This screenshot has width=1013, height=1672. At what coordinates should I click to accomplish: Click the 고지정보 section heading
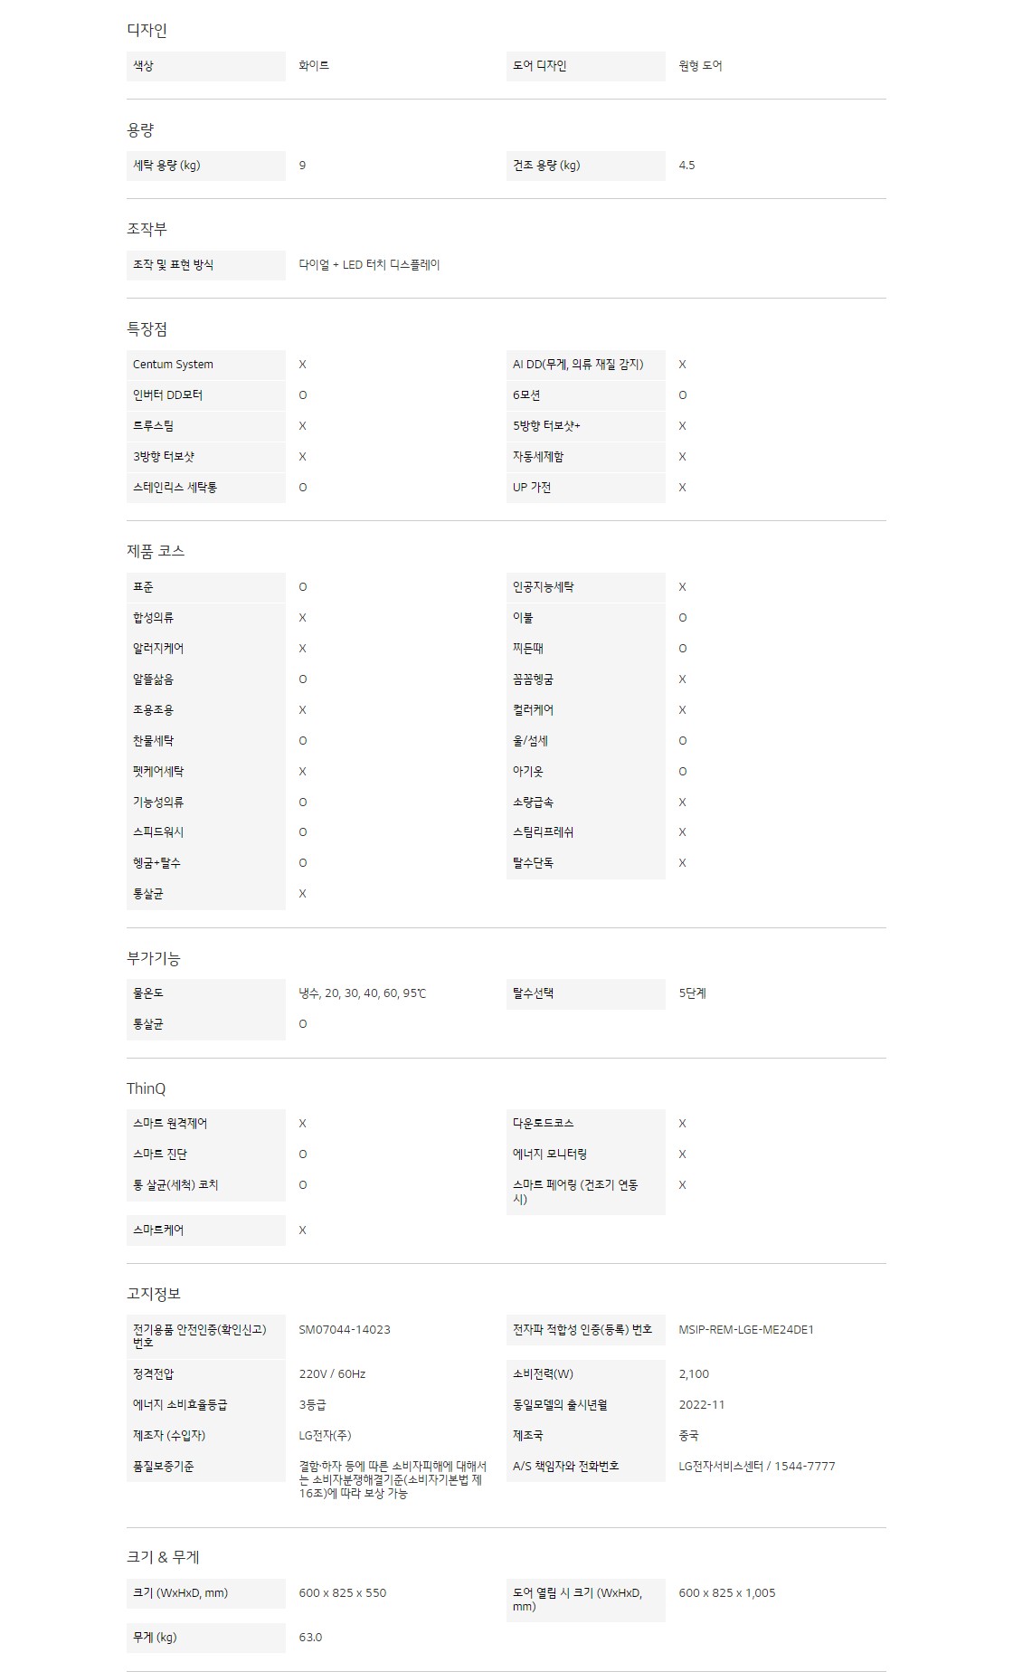[x=153, y=1294]
